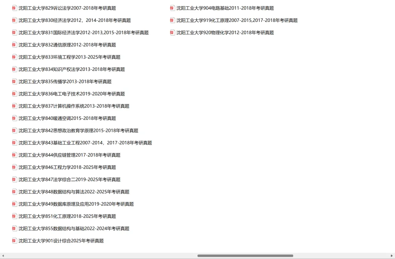Click PDF icon of 844供应链管理 file
395x259 pixels.
click(x=15, y=155)
